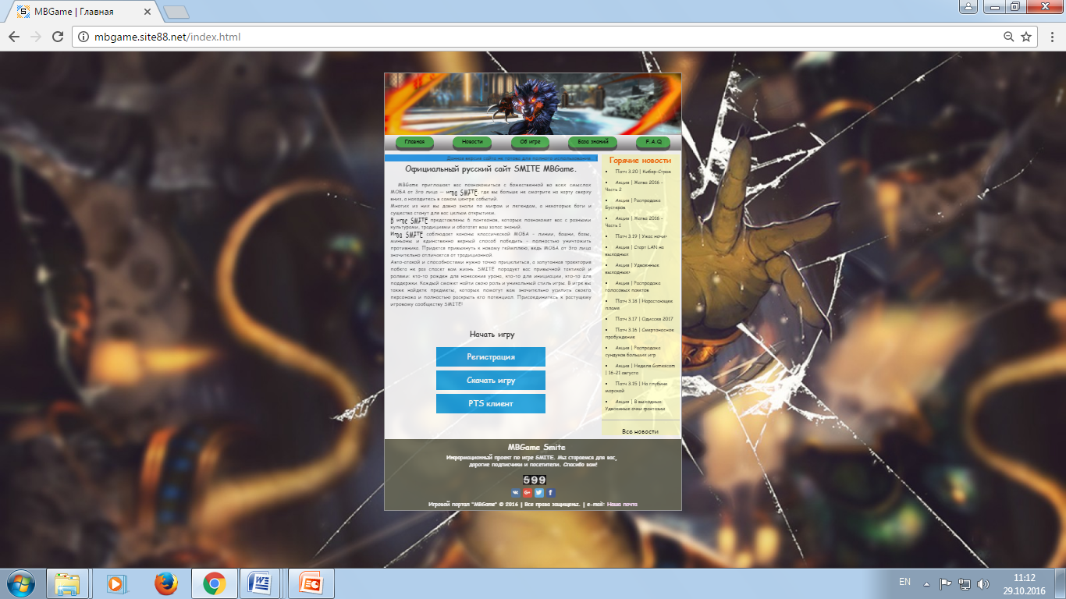Open the Главная navigation button
Viewport: 1066px width, 599px height.
(415, 142)
